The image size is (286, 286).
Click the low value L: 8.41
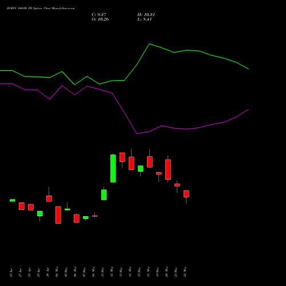pyautogui.click(x=145, y=19)
